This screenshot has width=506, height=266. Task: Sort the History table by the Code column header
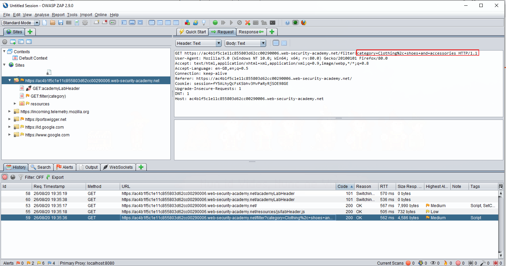pos(345,186)
